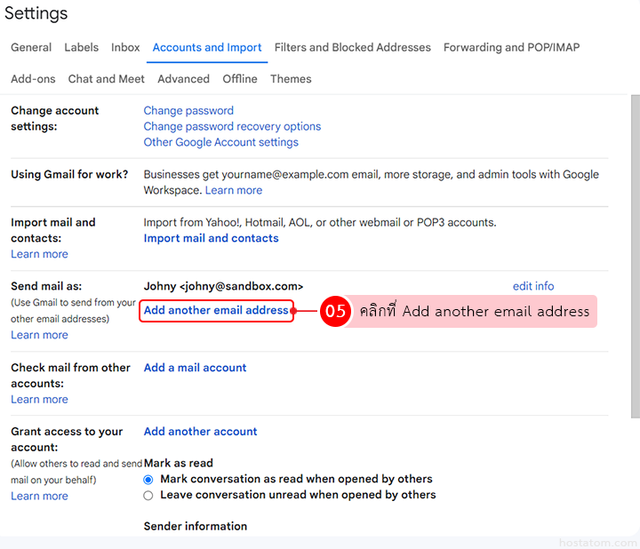Click Add another account link
This screenshot has height=549, width=640.
click(x=200, y=431)
